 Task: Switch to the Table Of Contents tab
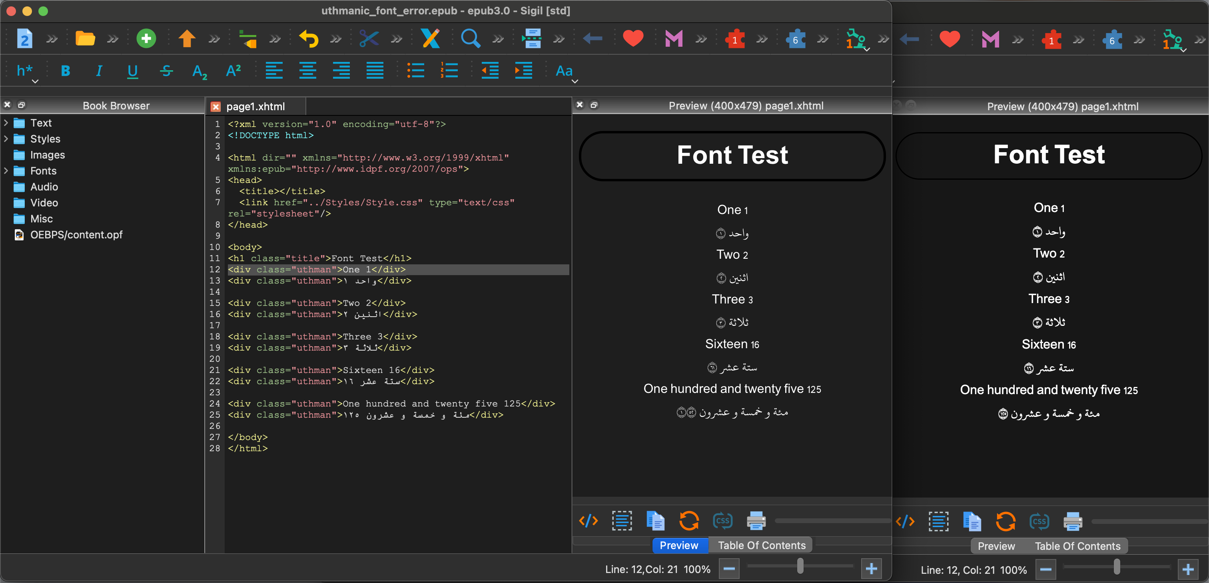point(761,545)
